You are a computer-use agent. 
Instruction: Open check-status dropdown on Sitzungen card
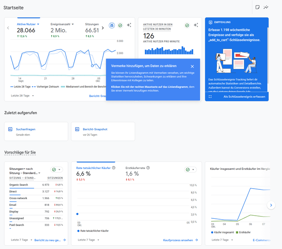click(x=56, y=170)
